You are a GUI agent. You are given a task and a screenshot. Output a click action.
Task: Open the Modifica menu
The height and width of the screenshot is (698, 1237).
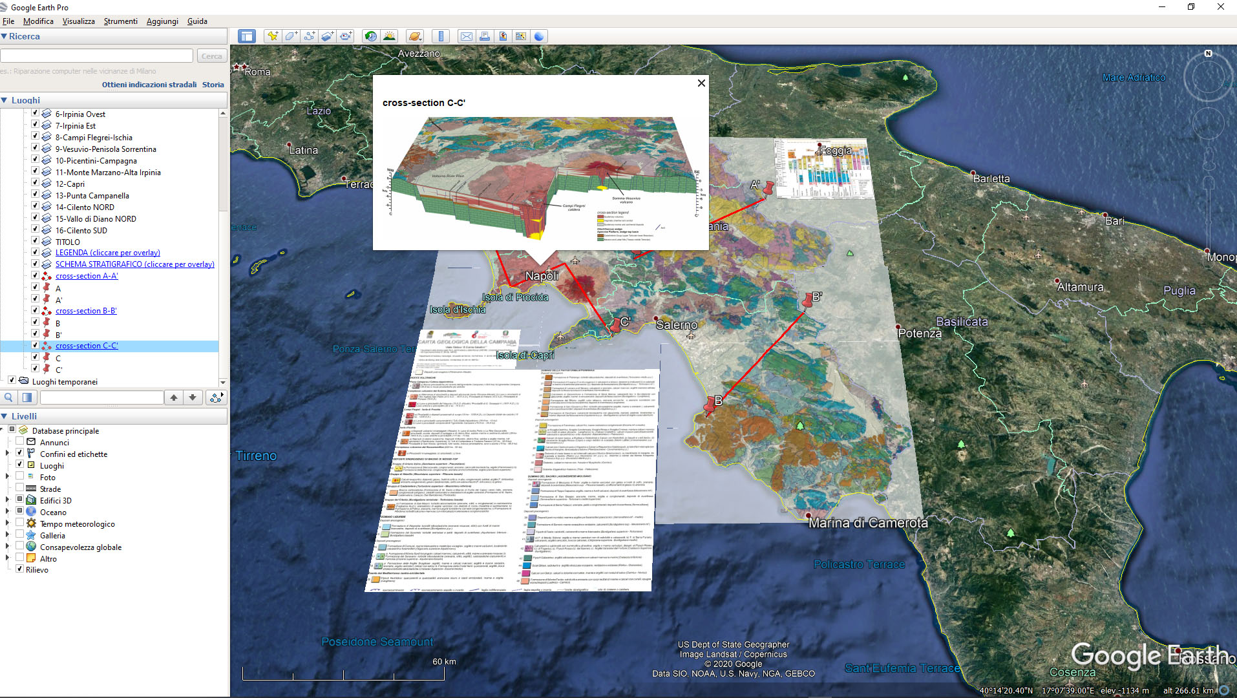pos(38,21)
